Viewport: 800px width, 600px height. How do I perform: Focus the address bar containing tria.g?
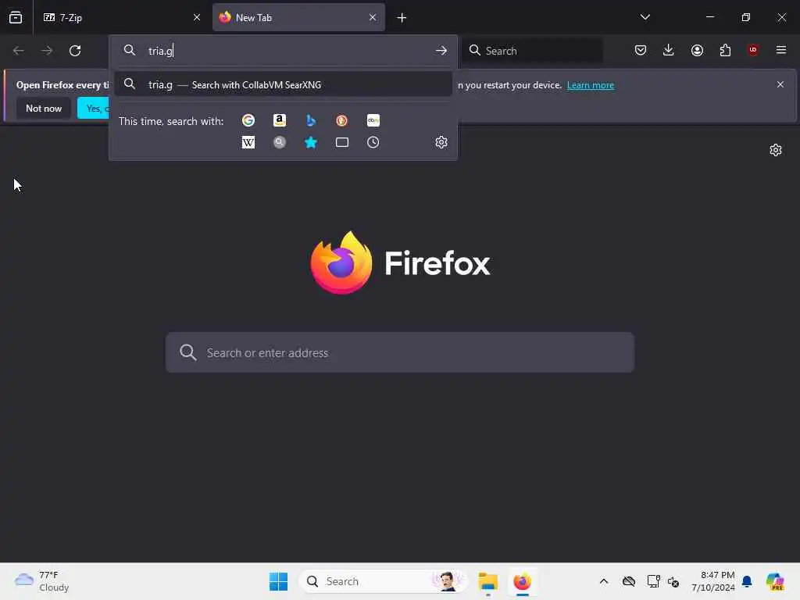[283, 51]
